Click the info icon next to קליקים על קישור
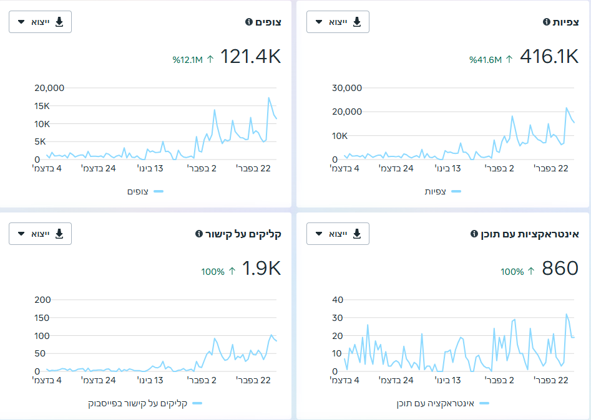The width and height of the screenshot is (591, 420). (x=199, y=234)
